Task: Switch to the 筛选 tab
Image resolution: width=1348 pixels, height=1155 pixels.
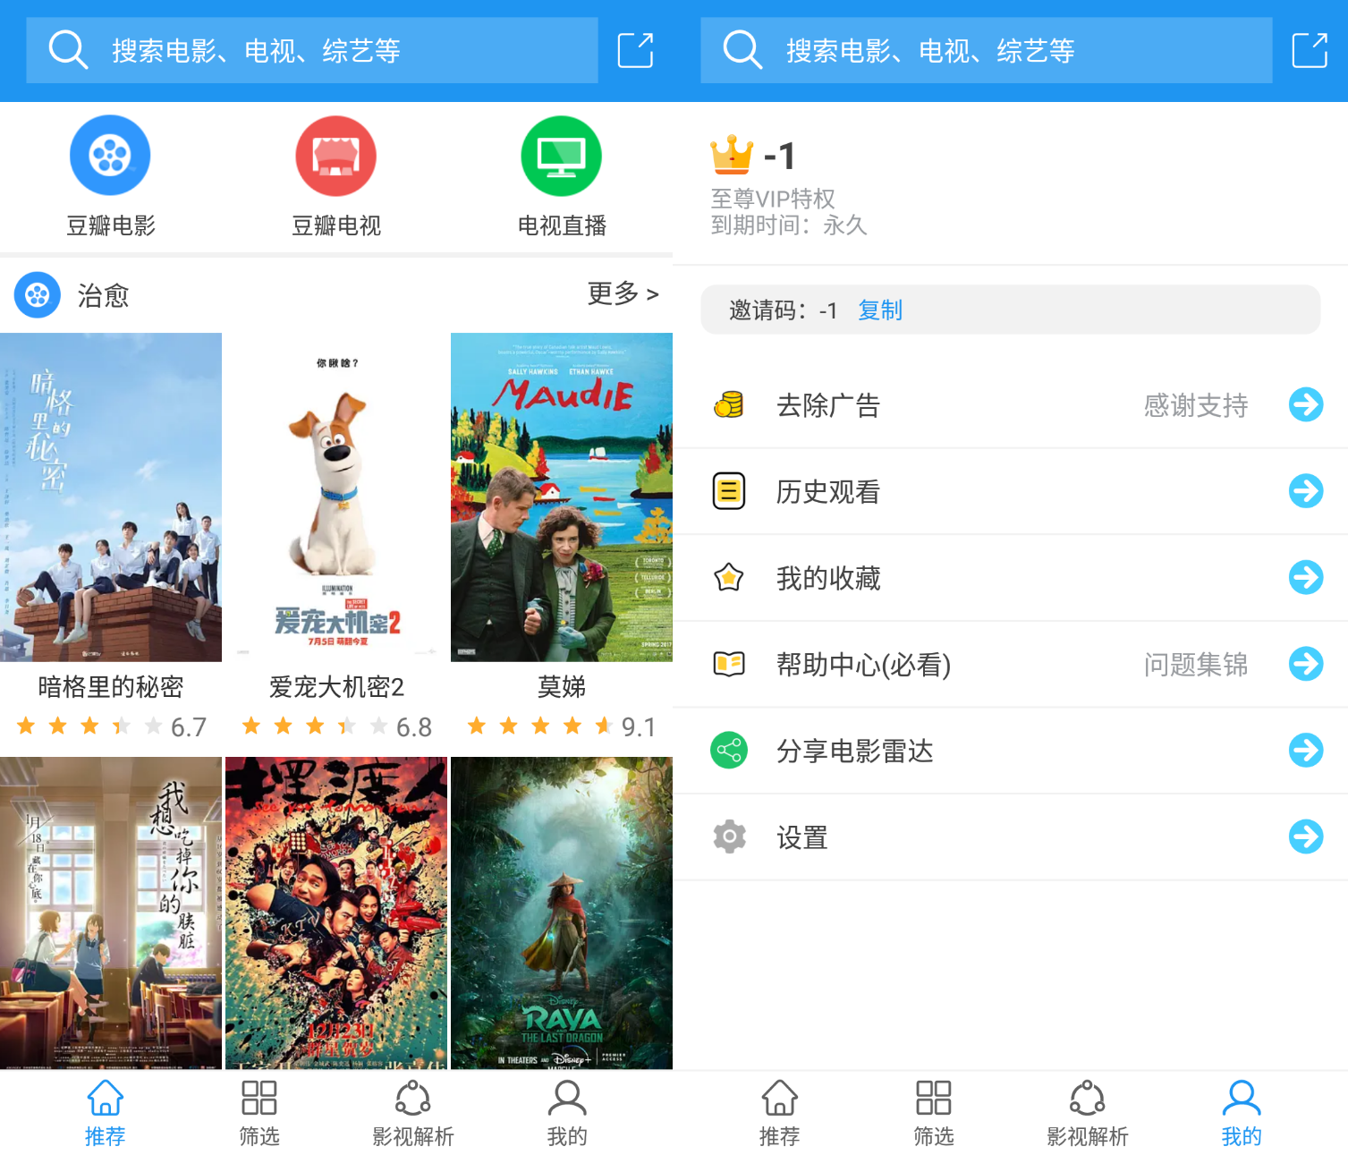Action: pyautogui.click(x=259, y=1111)
